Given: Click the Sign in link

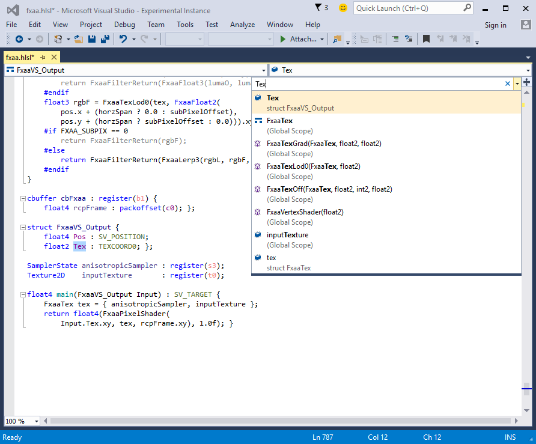Looking at the screenshot, I should pyautogui.click(x=495, y=25).
